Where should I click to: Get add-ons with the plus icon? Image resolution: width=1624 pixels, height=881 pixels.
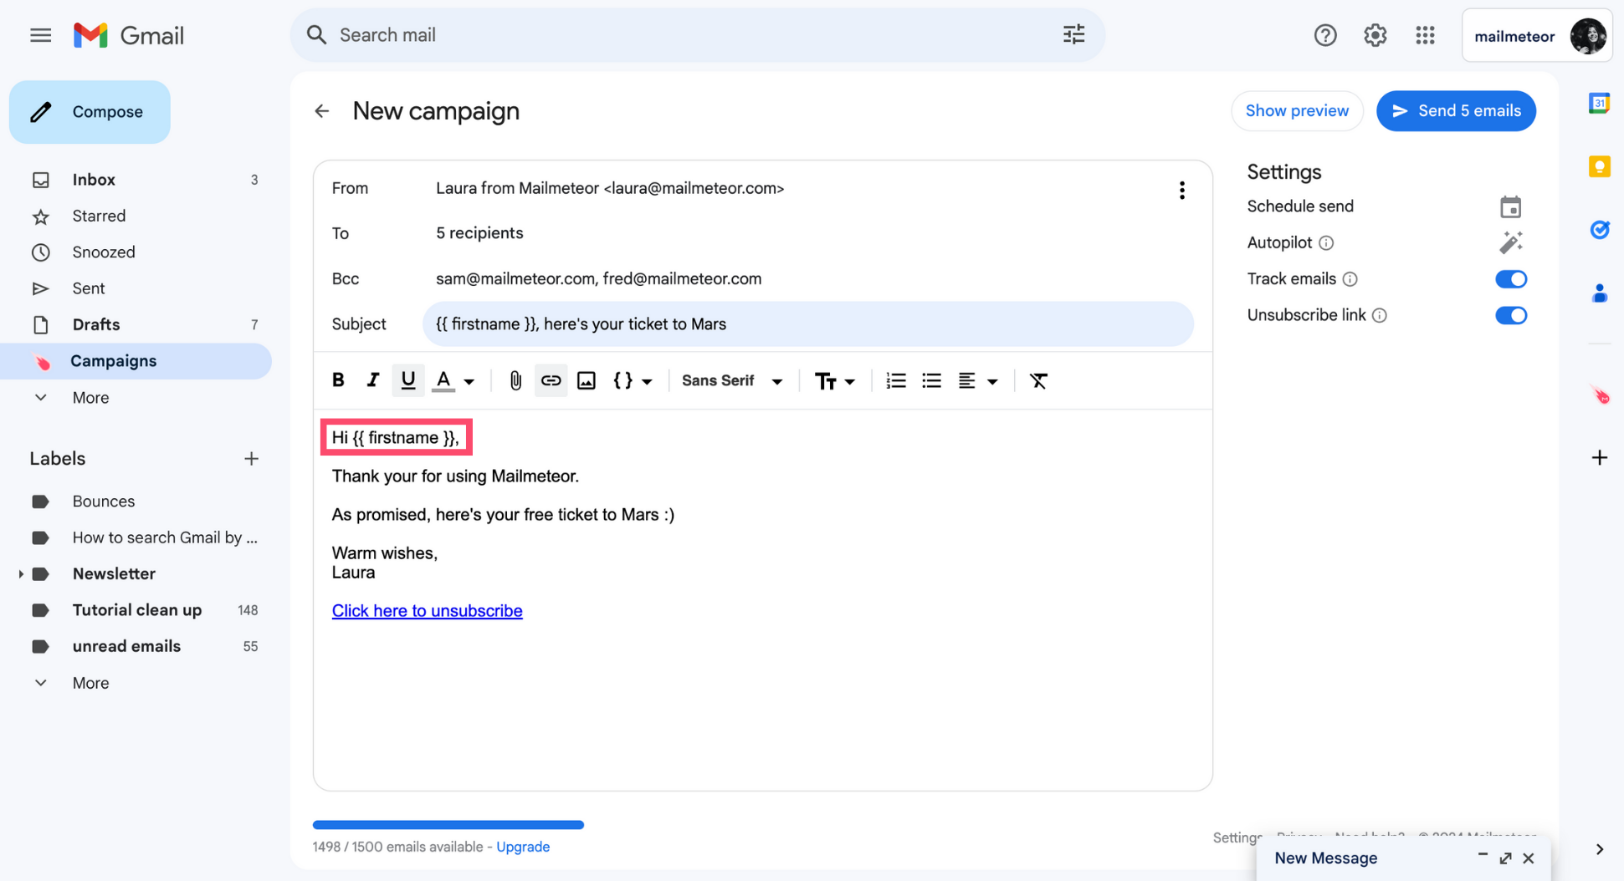[1599, 457]
